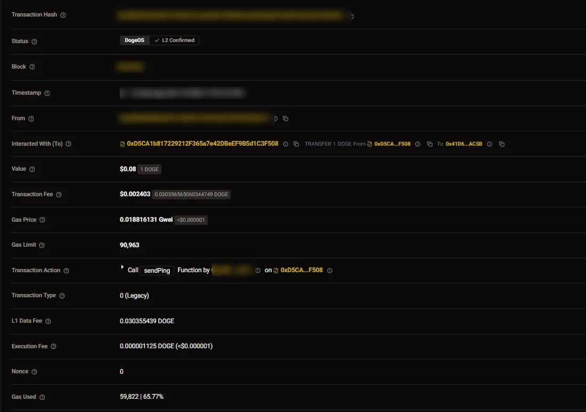Click help icon beside Interacted With (To)

pos(68,144)
